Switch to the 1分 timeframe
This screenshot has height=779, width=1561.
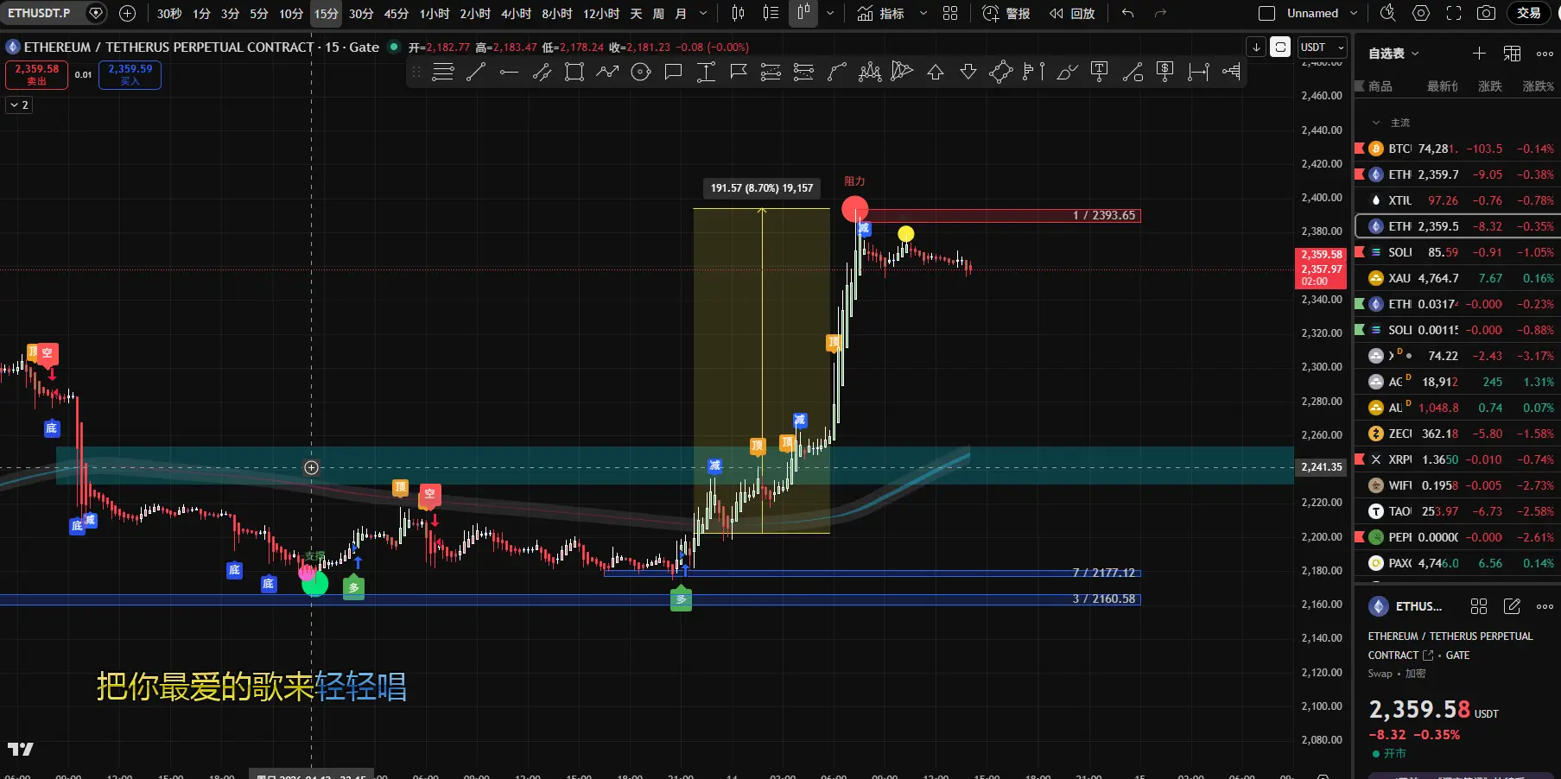[x=201, y=13]
